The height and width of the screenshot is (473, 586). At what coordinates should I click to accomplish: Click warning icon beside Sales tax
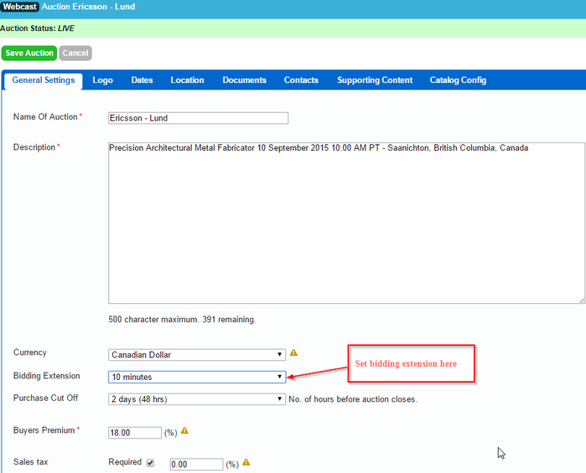246,463
